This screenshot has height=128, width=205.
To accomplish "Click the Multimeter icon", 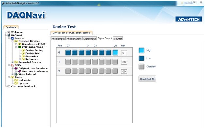I will 16,80.
